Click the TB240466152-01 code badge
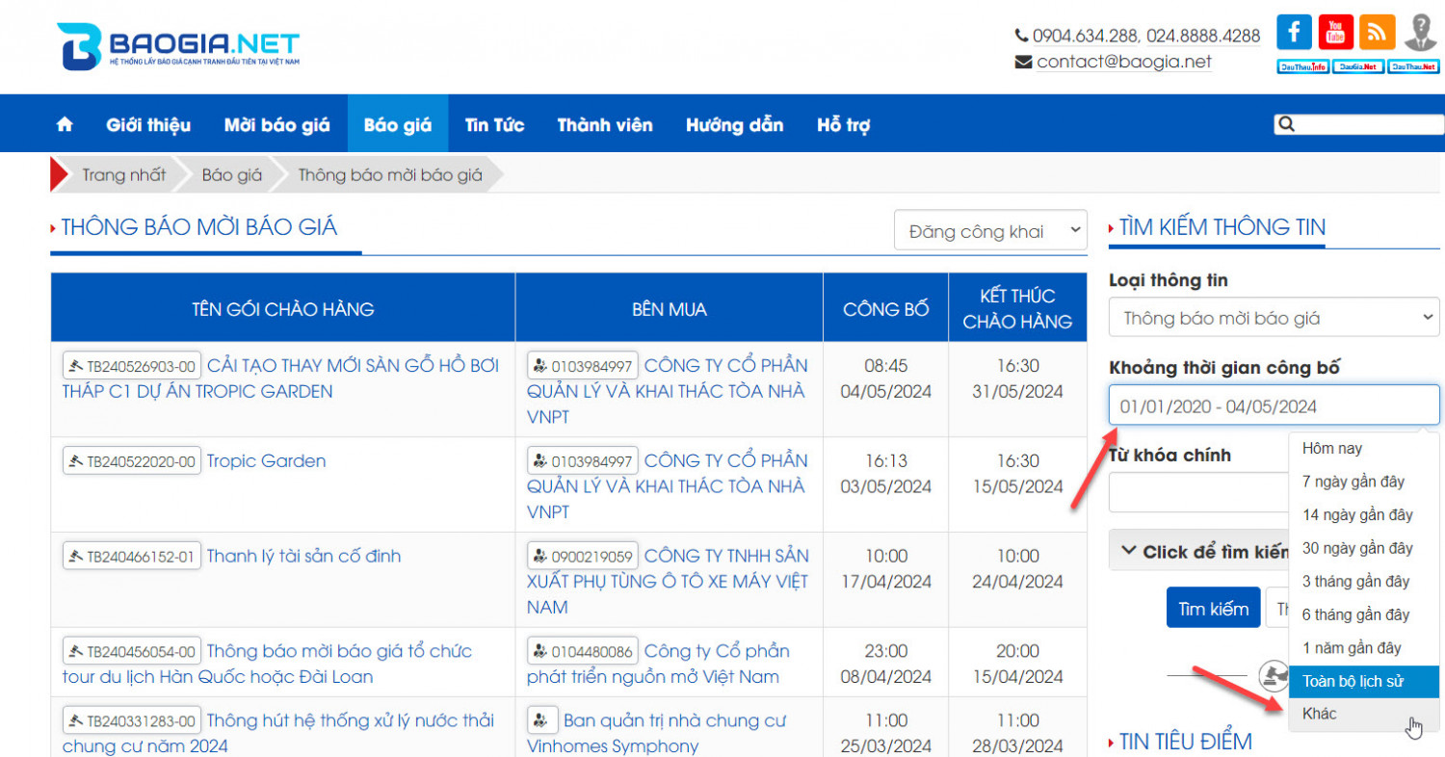Image resolution: width=1445 pixels, height=757 pixels. [x=132, y=557]
